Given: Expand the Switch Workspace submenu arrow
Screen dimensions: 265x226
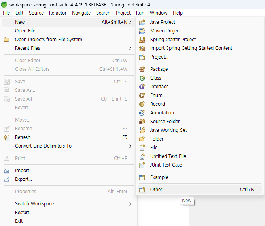Looking at the screenshot, I should [130, 204].
